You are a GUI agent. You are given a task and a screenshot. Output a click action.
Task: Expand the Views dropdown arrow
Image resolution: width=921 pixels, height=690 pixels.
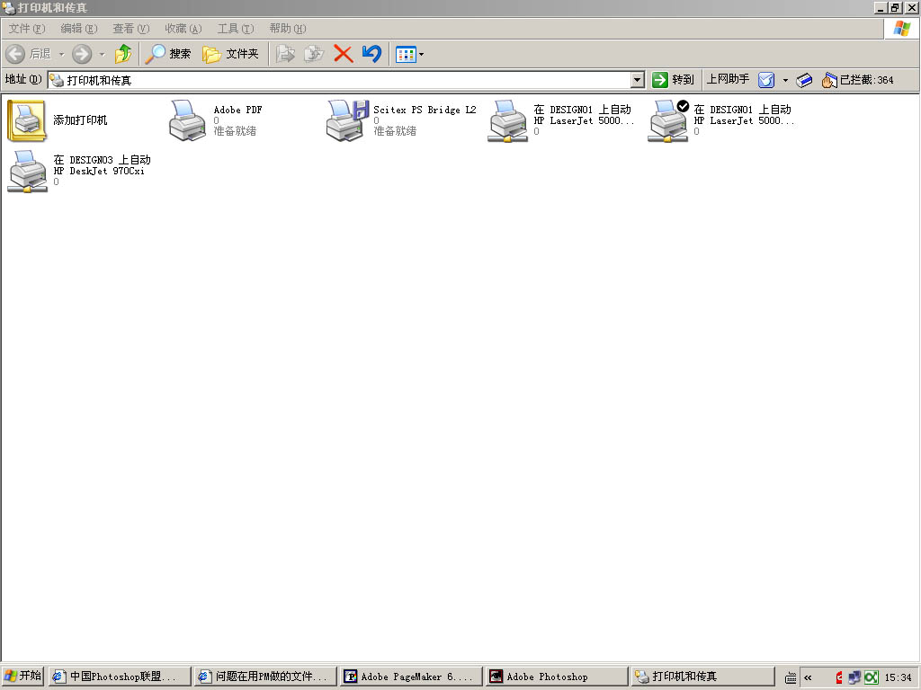tap(421, 55)
